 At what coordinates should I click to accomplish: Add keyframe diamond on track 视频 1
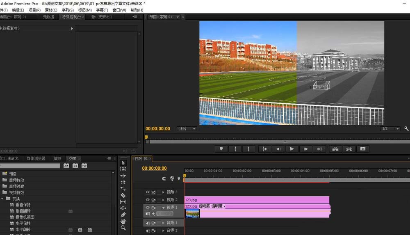pyautogui.click(x=153, y=214)
